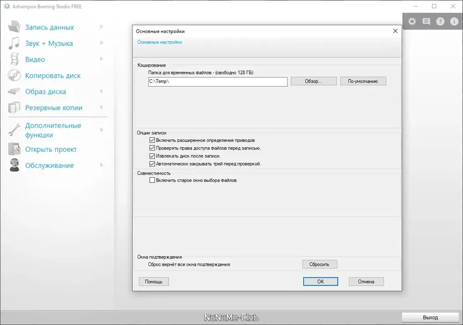Click the Ashampoo app logo in title bar
Screen dimensions: 463x325
(7, 6)
